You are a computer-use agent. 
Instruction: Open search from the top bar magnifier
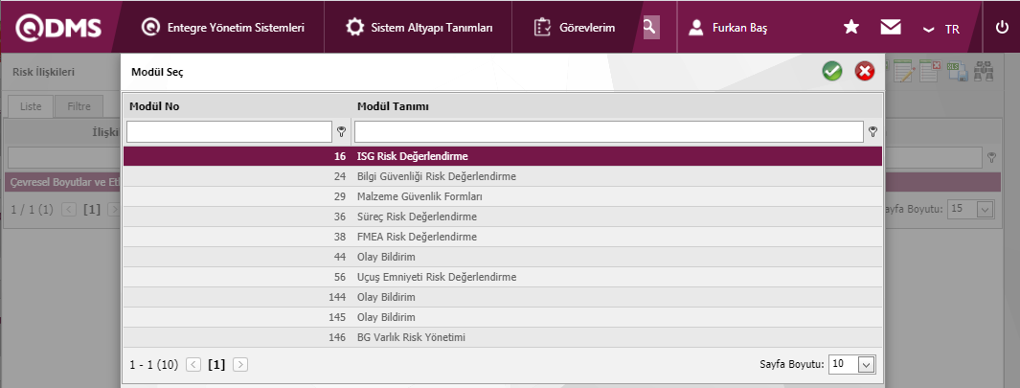click(651, 28)
